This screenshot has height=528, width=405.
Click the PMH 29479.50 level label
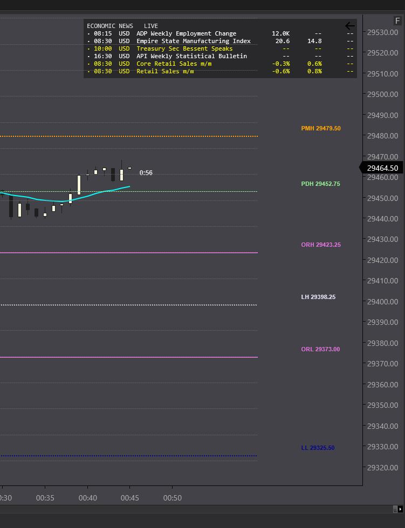(x=321, y=128)
